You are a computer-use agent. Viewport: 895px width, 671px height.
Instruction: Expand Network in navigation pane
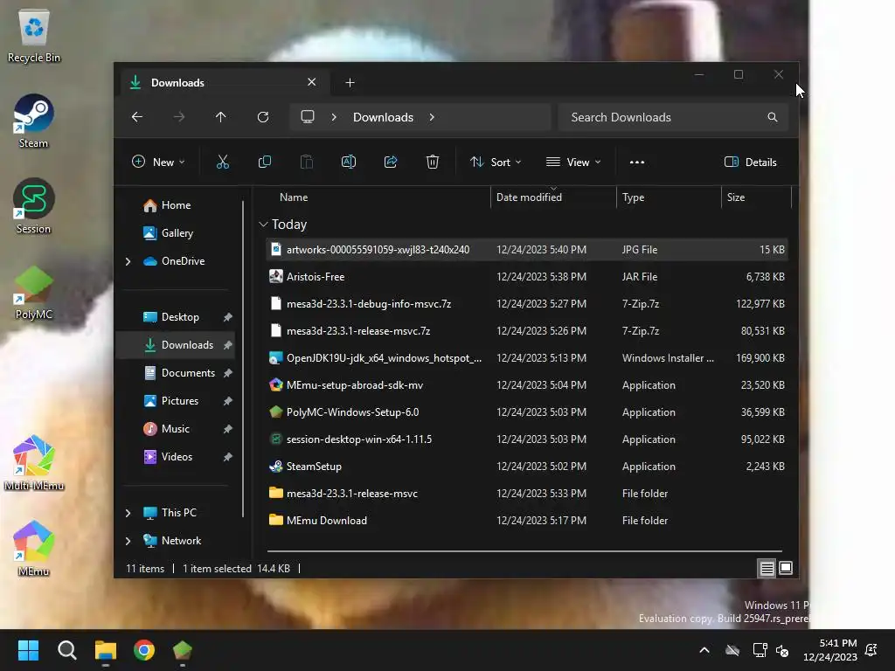(x=128, y=541)
